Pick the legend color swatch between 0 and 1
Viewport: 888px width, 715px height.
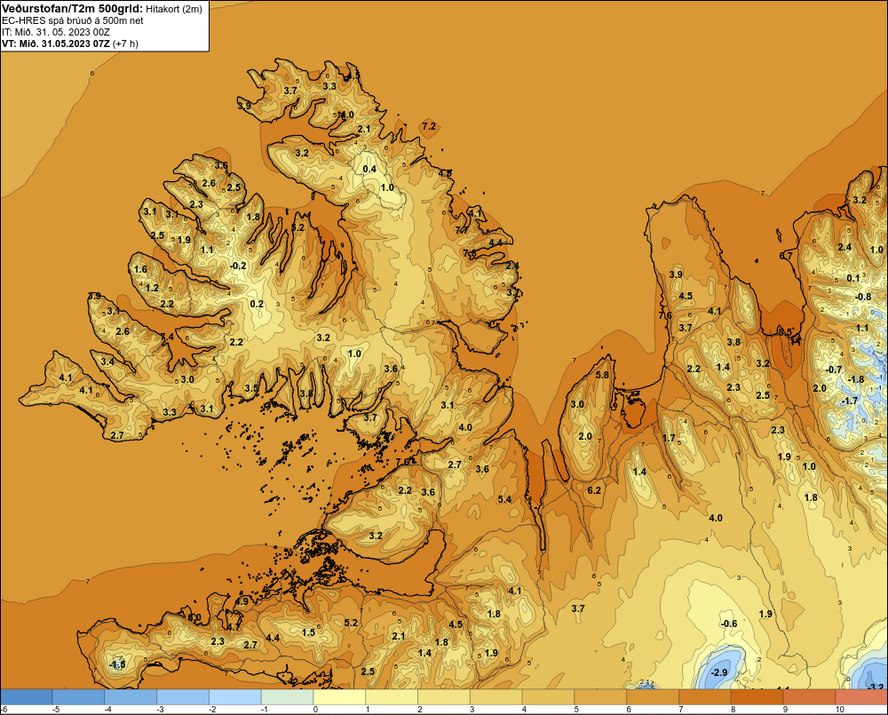pos(339,697)
